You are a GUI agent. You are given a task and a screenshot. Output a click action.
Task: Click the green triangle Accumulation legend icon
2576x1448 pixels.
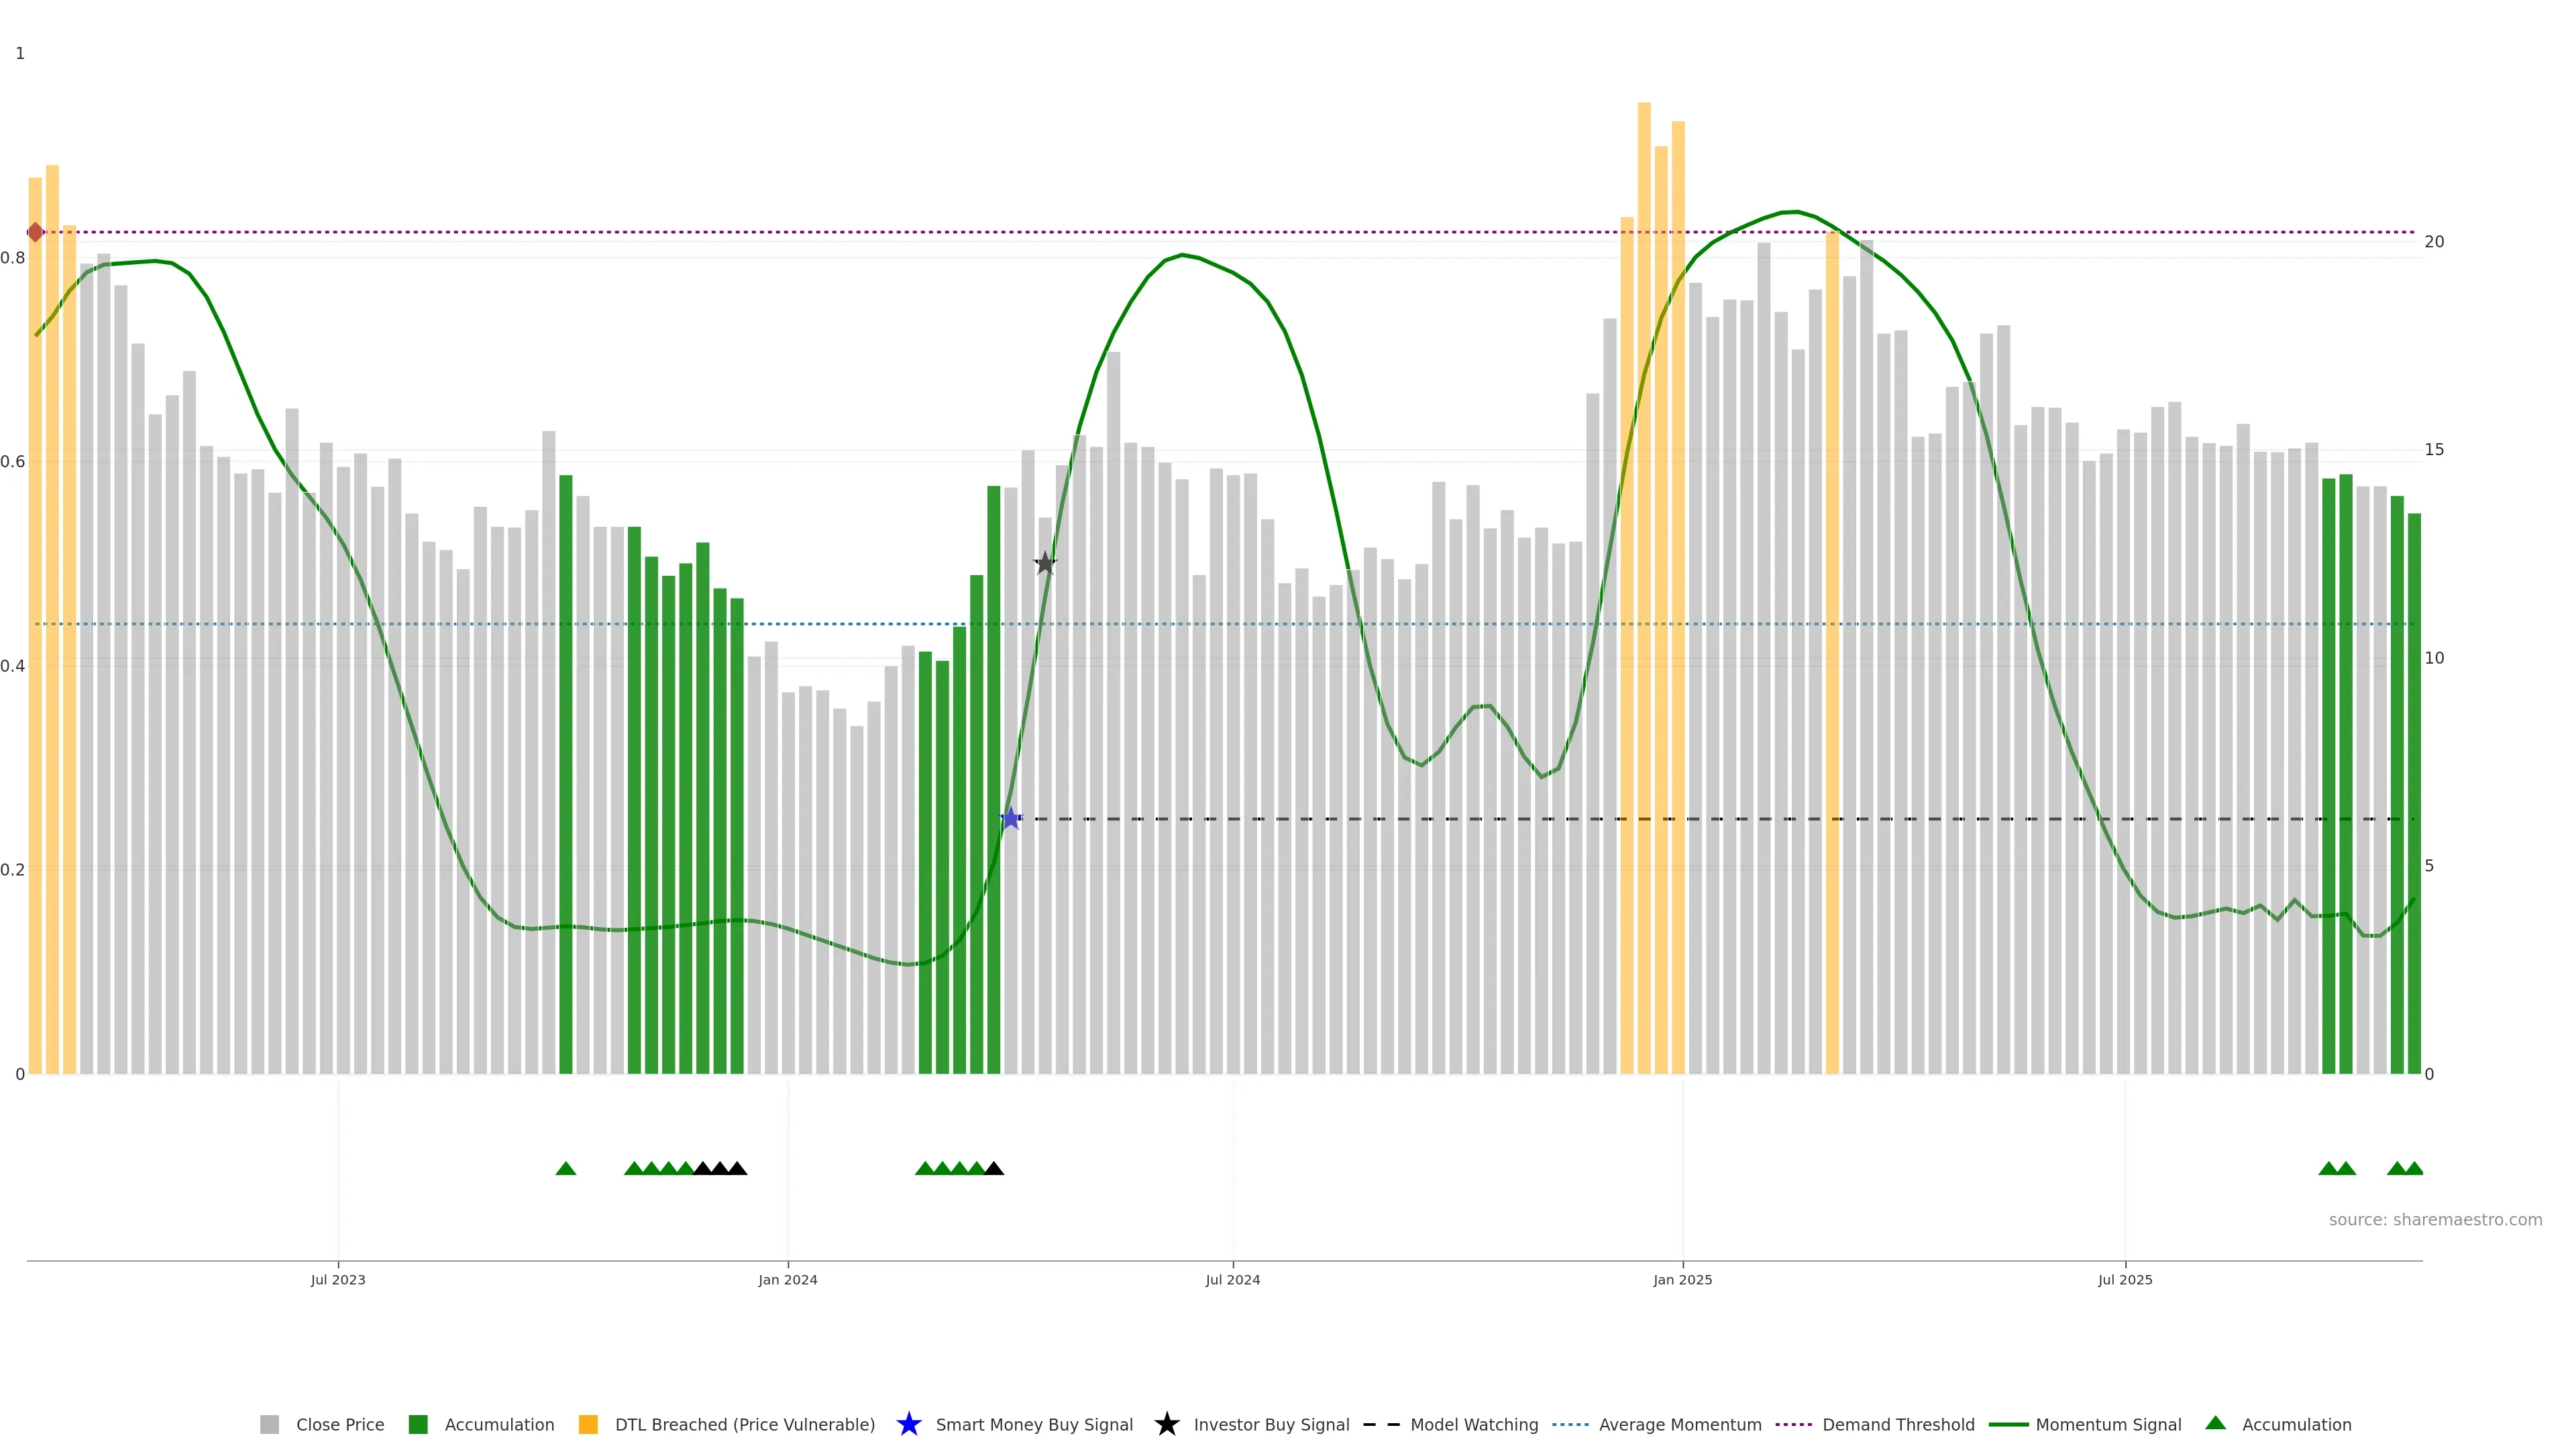[x=2215, y=1423]
